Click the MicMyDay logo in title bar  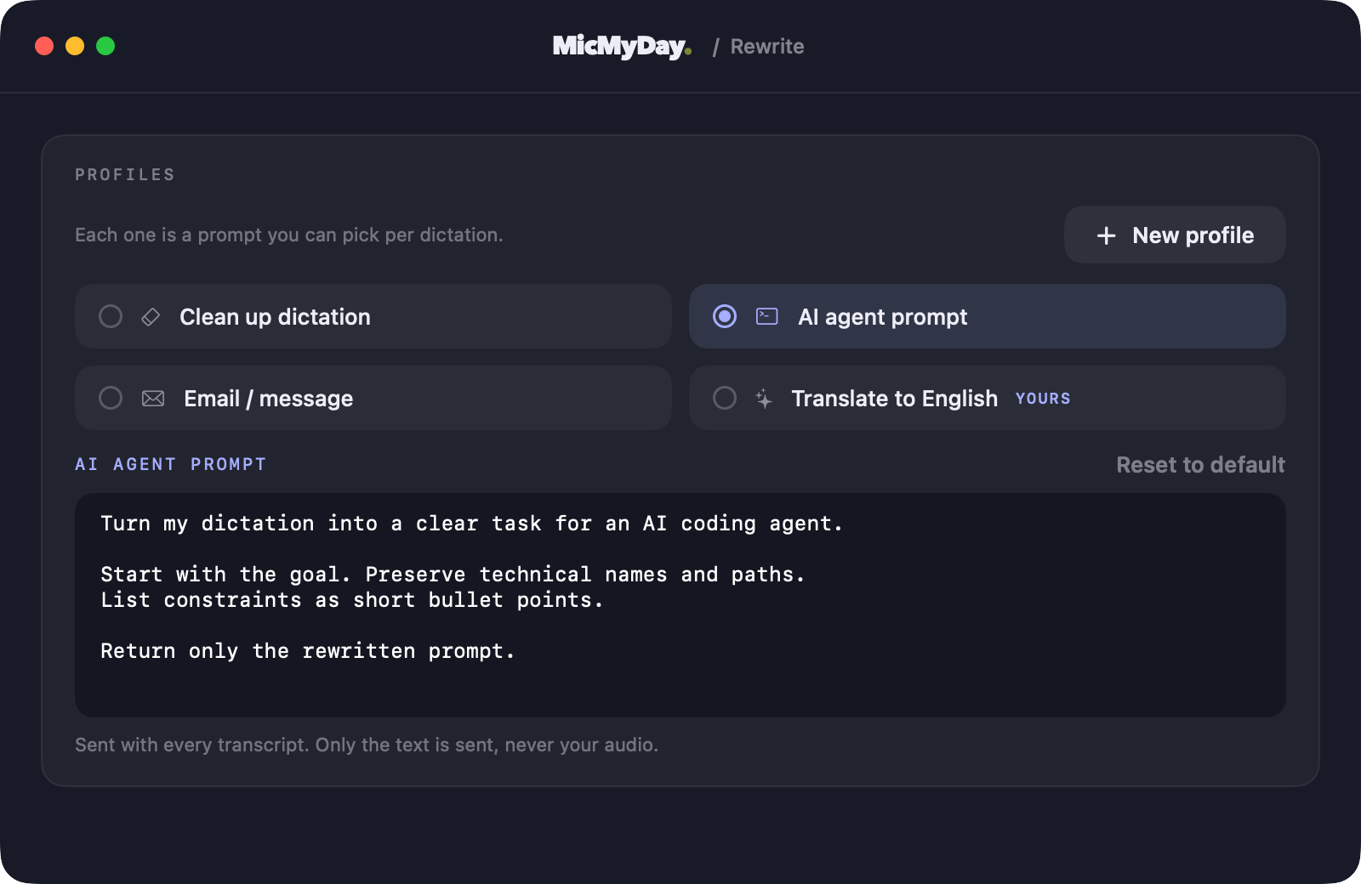622,46
